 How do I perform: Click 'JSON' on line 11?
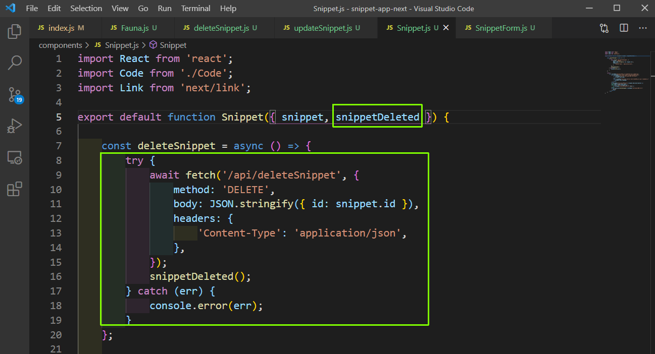[222, 204]
